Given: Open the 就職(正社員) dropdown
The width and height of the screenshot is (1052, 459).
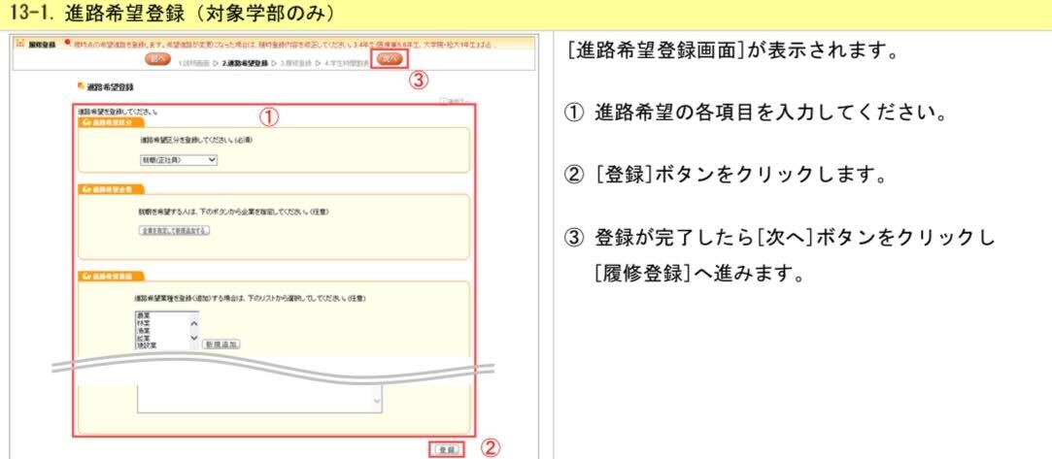Looking at the screenshot, I should point(178,160).
